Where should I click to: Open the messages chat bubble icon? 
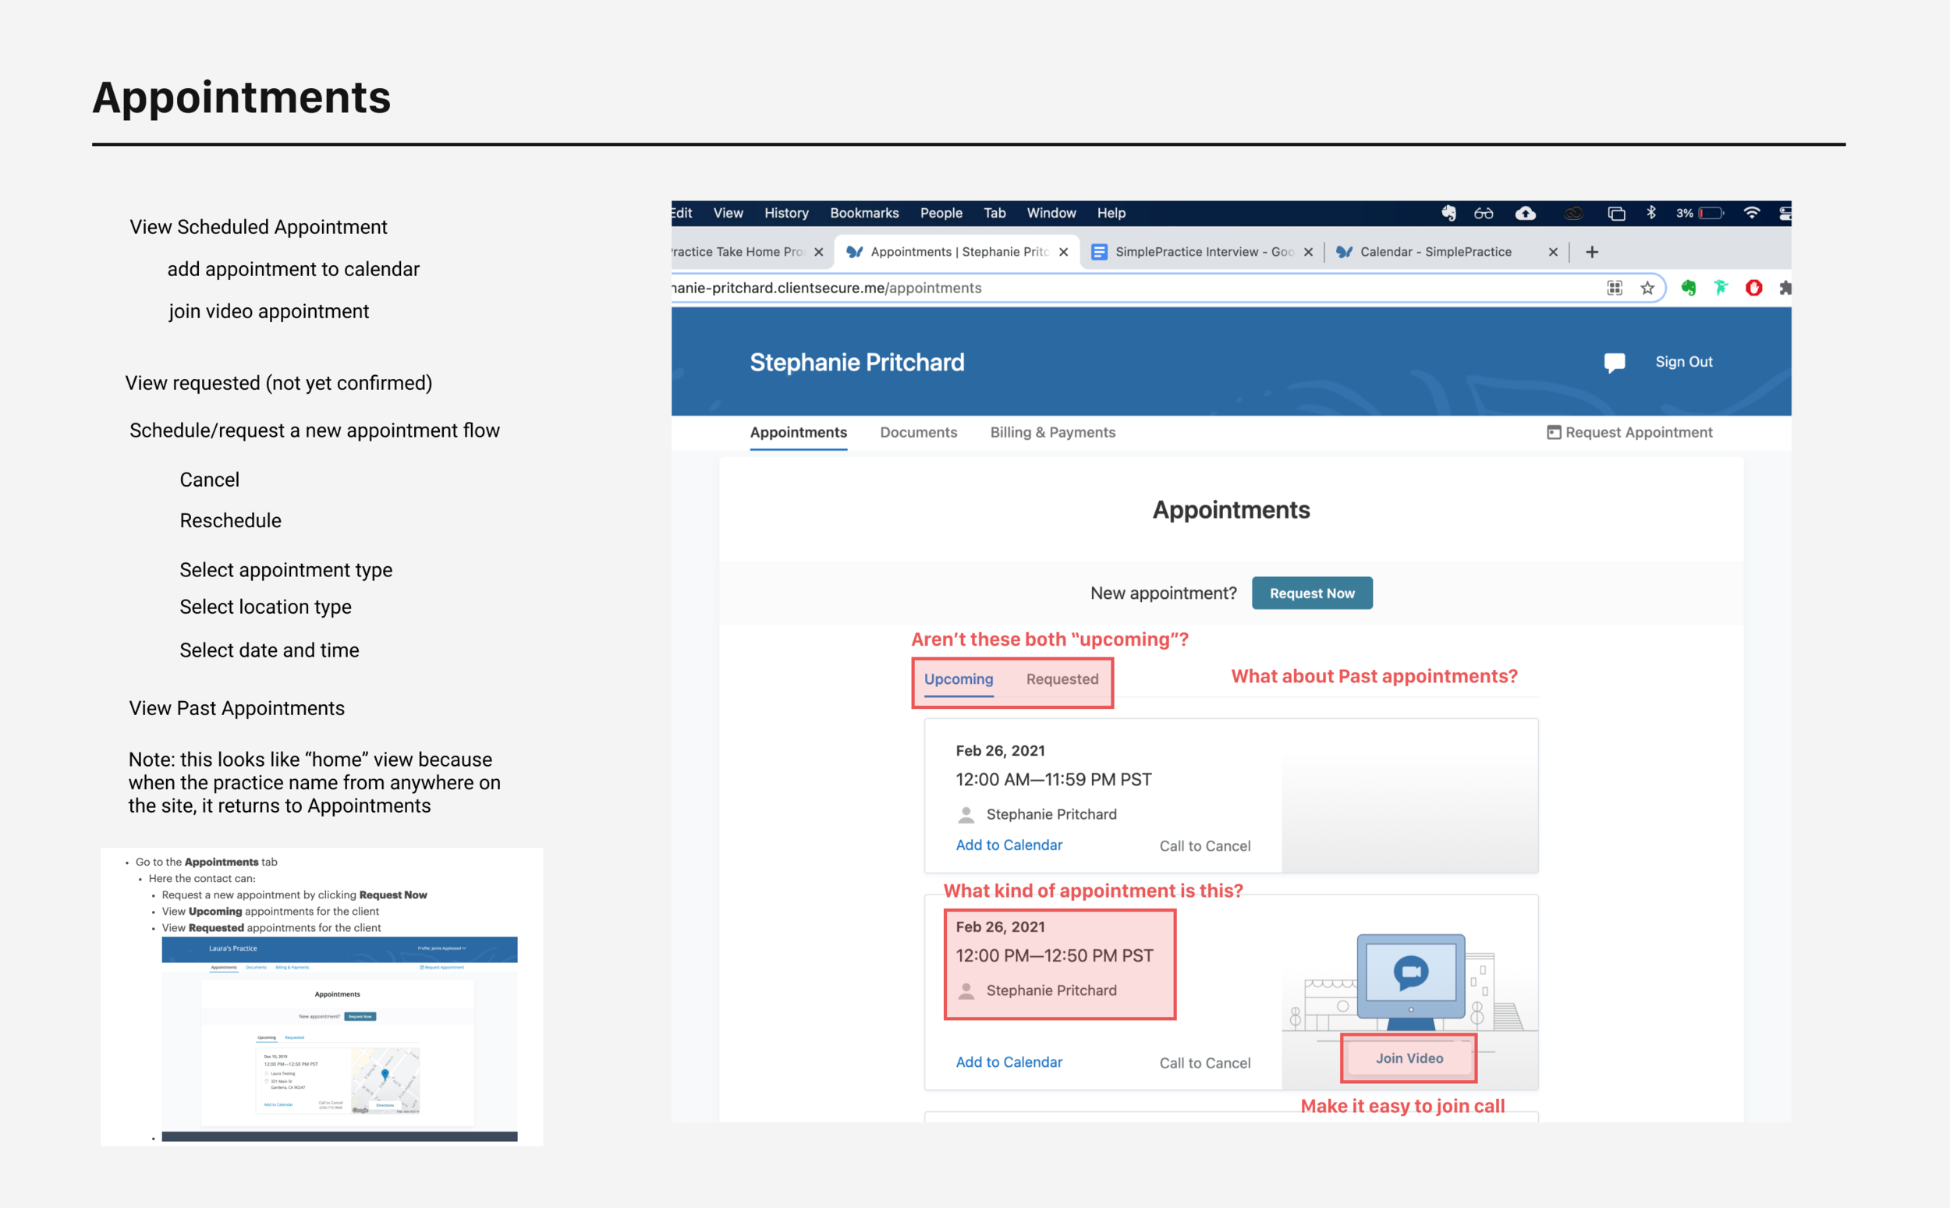[1614, 363]
